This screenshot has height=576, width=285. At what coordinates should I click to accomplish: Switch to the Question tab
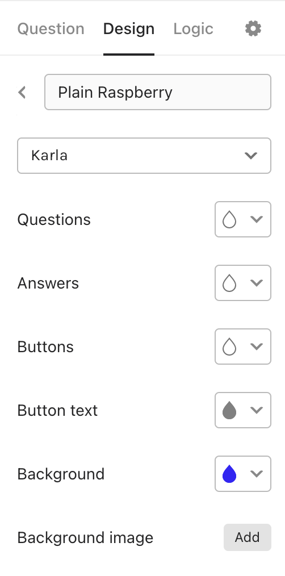tap(51, 28)
